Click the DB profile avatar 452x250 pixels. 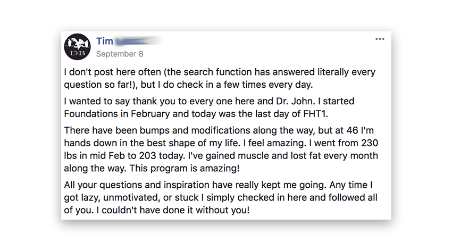77,47
